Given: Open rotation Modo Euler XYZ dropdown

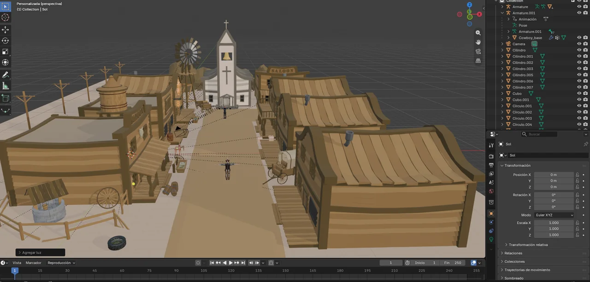Looking at the screenshot, I should click(554, 215).
